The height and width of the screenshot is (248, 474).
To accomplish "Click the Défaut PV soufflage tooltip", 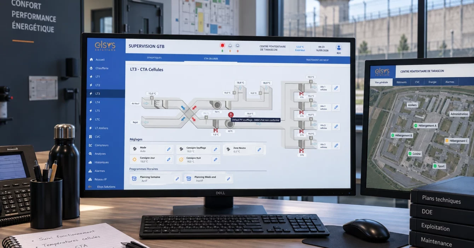I will pos(255,120).
